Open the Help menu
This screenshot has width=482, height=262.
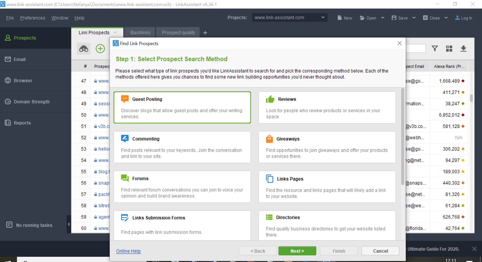coord(79,18)
